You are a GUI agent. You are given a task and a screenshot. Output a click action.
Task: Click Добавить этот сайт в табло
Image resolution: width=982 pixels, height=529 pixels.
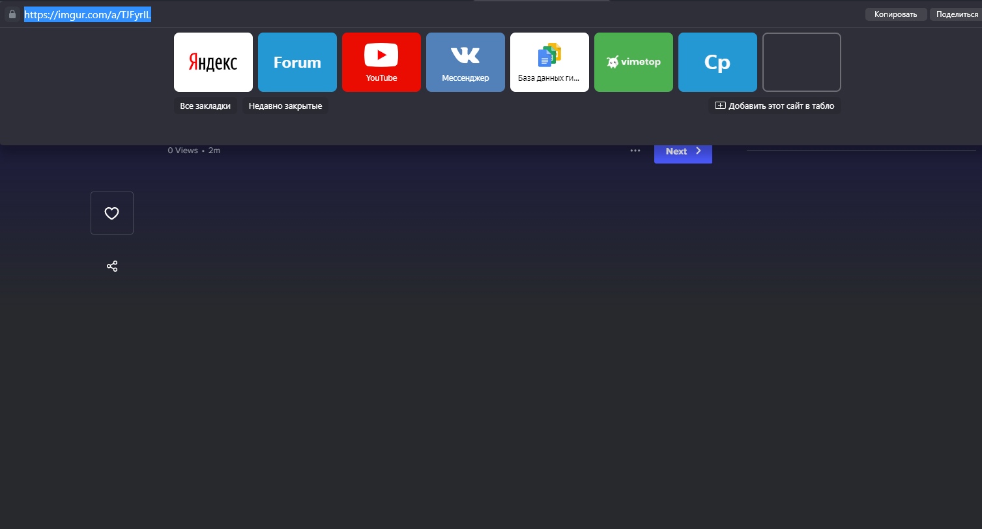point(775,106)
